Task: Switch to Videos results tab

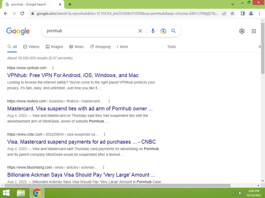Action: [x=31, y=47]
